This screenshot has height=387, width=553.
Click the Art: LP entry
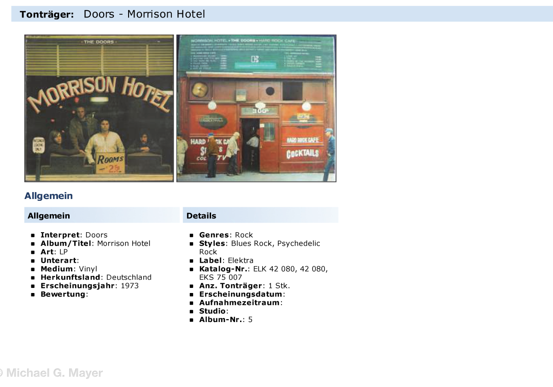click(54, 252)
